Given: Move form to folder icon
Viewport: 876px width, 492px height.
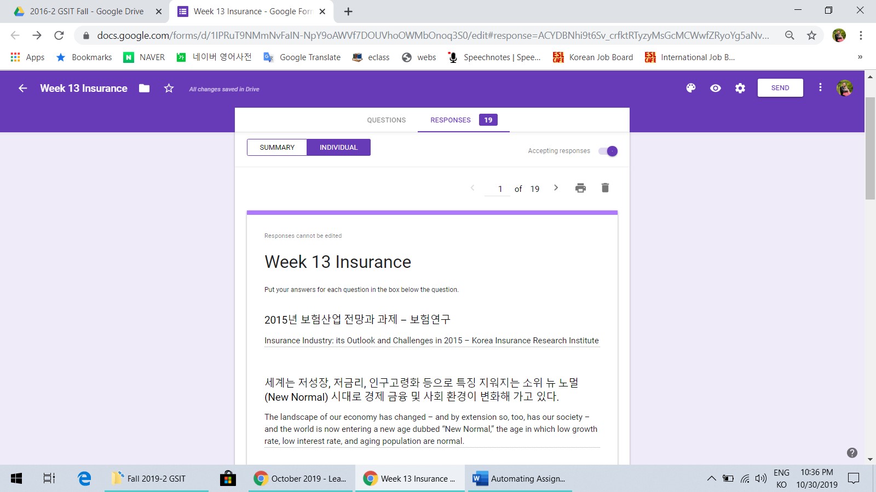Looking at the screenshot, I should (144, 88).
